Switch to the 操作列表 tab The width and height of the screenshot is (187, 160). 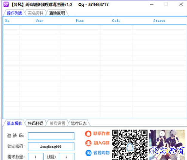[x=14, y=13]
